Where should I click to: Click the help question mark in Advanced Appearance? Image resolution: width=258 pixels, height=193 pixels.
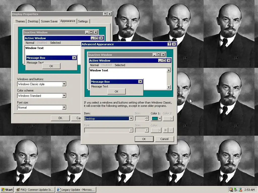coord(170,44)
